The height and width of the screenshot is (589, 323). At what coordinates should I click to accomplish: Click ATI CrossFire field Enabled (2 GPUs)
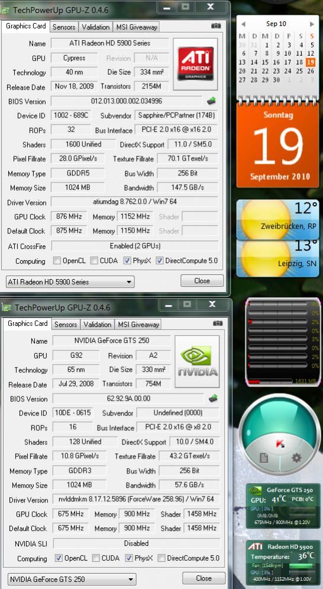point(135,246)
